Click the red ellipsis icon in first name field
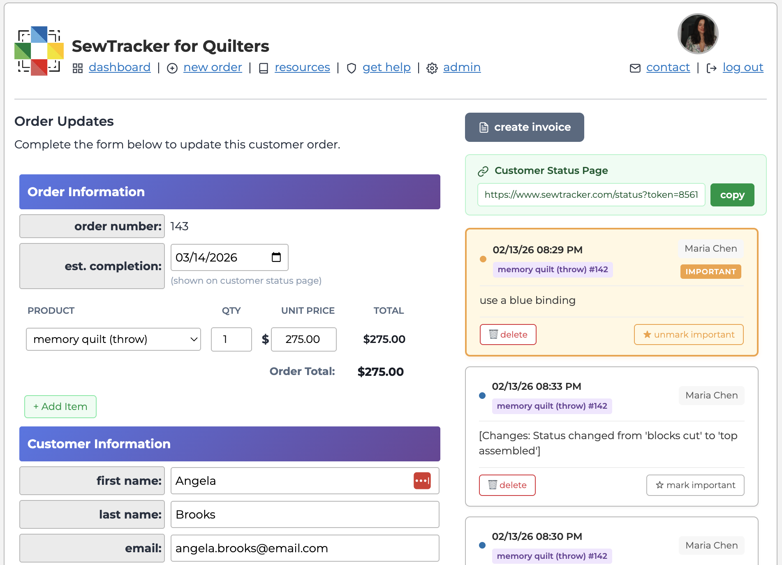Screen dimensions: 782x565 tap(422, 480)
